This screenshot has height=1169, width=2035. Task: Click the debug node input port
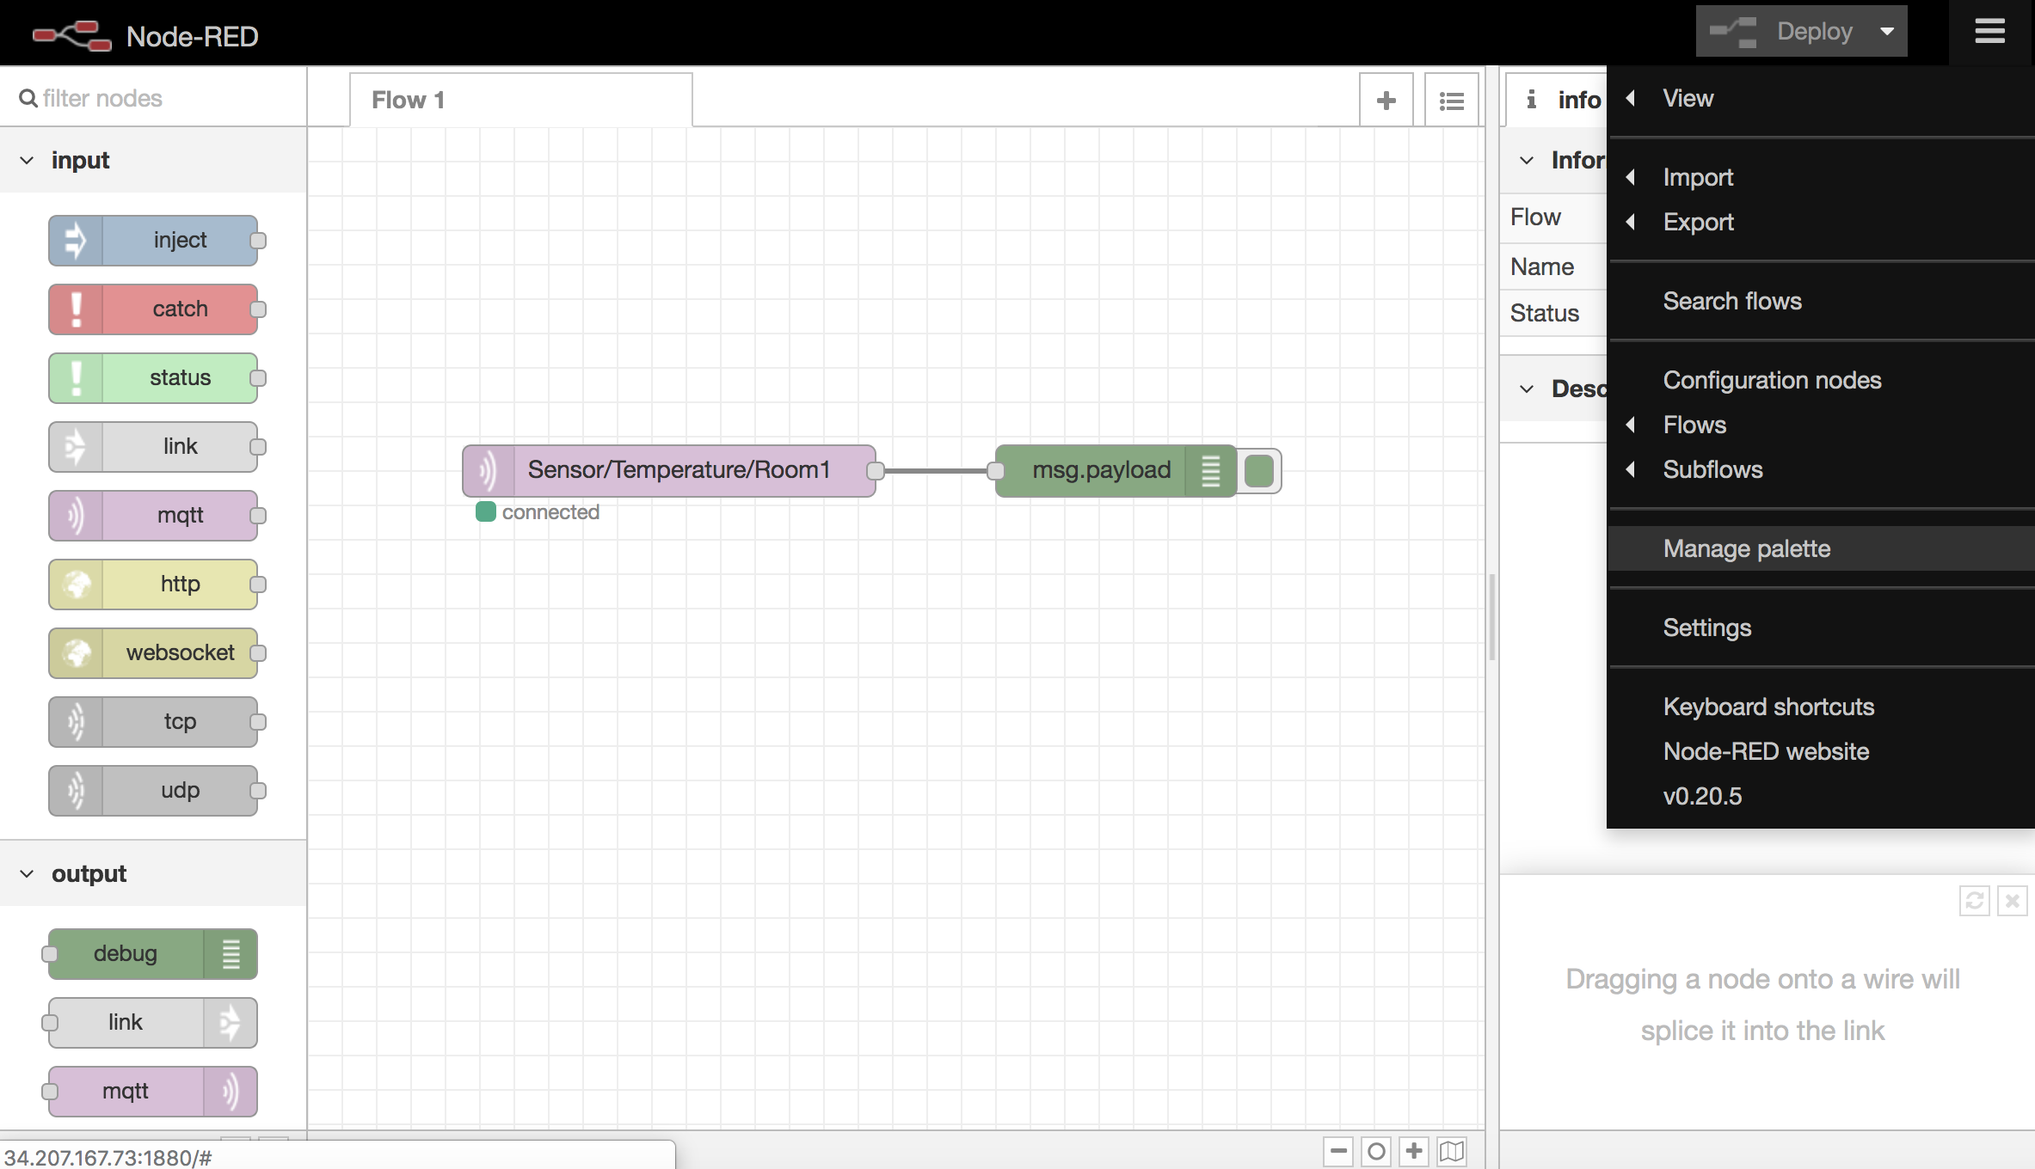pos(996,470)
